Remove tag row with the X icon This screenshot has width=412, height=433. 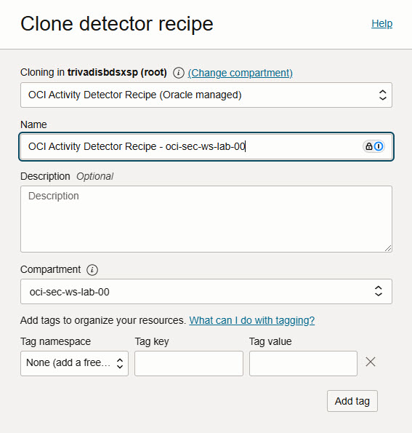pyautogui.click(x=371, y=362)
